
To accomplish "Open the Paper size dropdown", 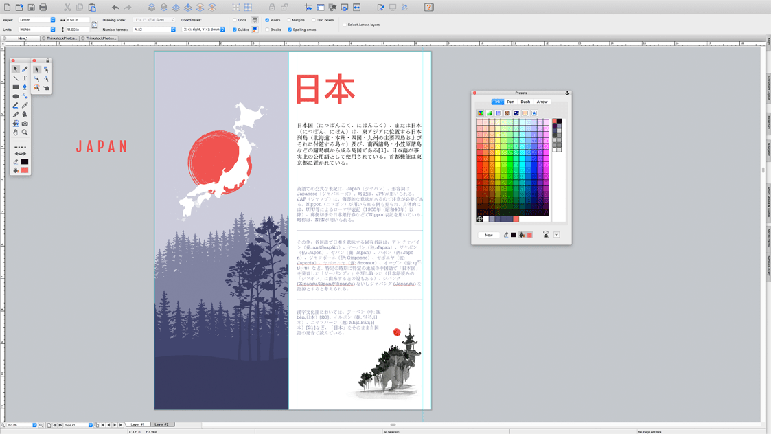I will point(37,20).
